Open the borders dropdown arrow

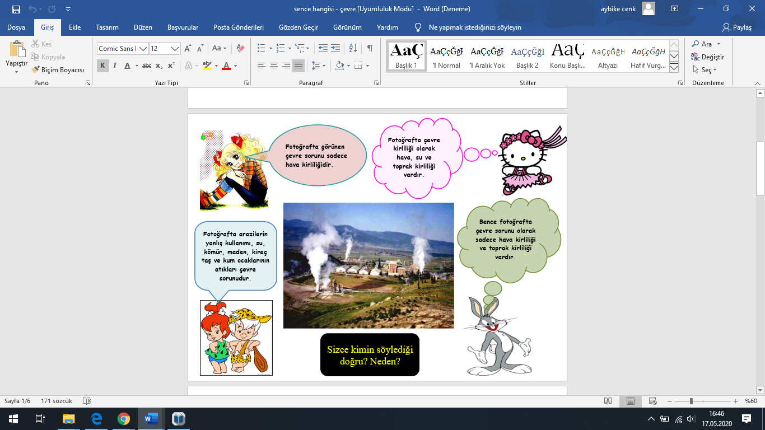pyautogui.click(x=367, y=66)
